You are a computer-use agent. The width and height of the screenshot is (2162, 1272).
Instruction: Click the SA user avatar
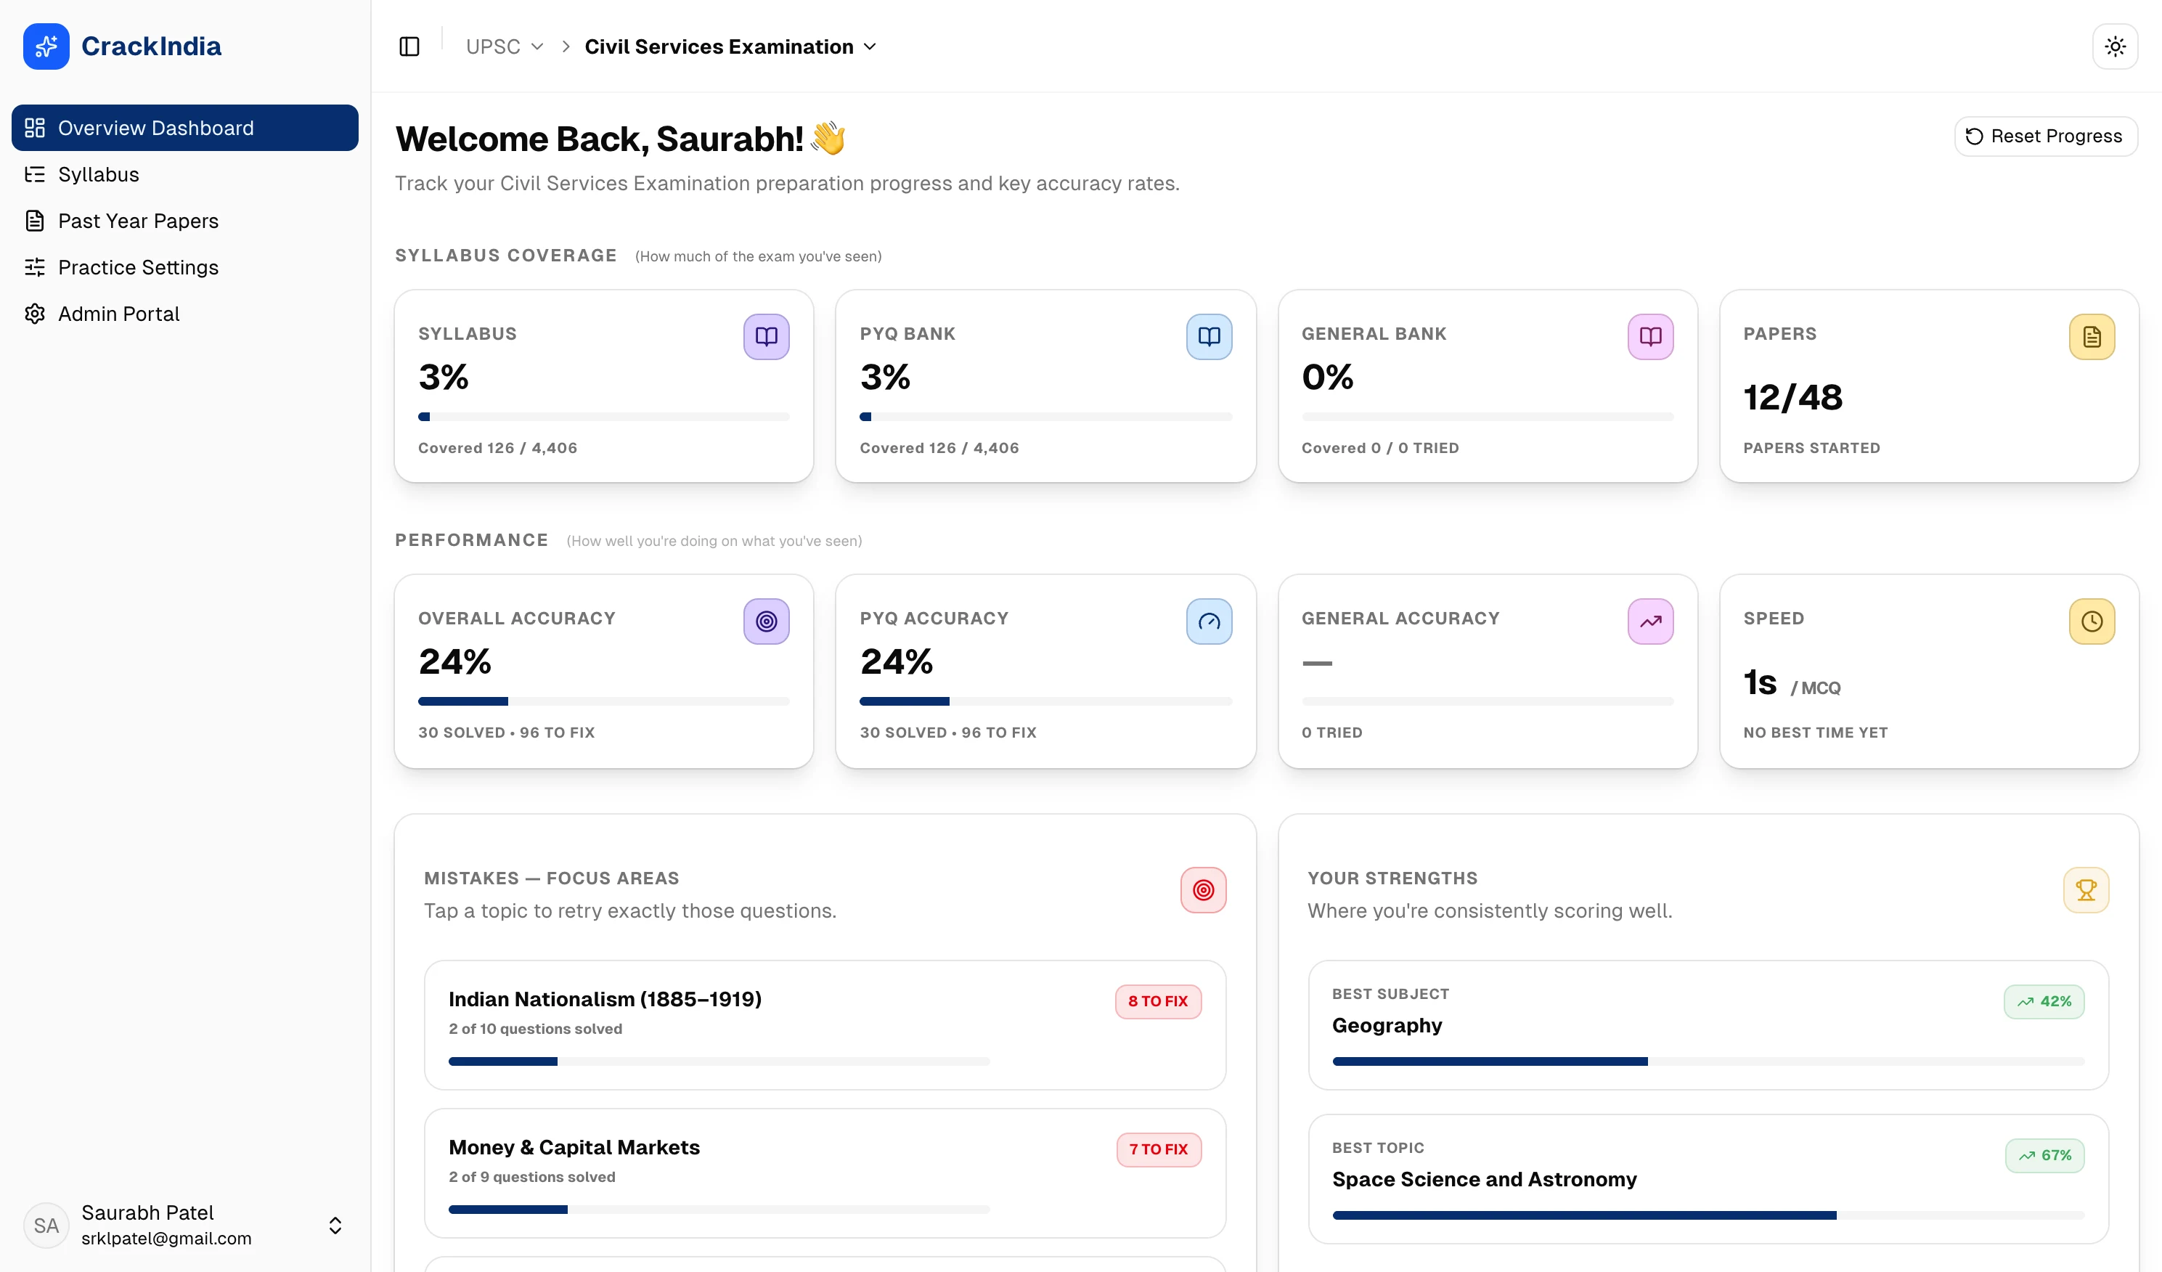[x=46, y=1225]
